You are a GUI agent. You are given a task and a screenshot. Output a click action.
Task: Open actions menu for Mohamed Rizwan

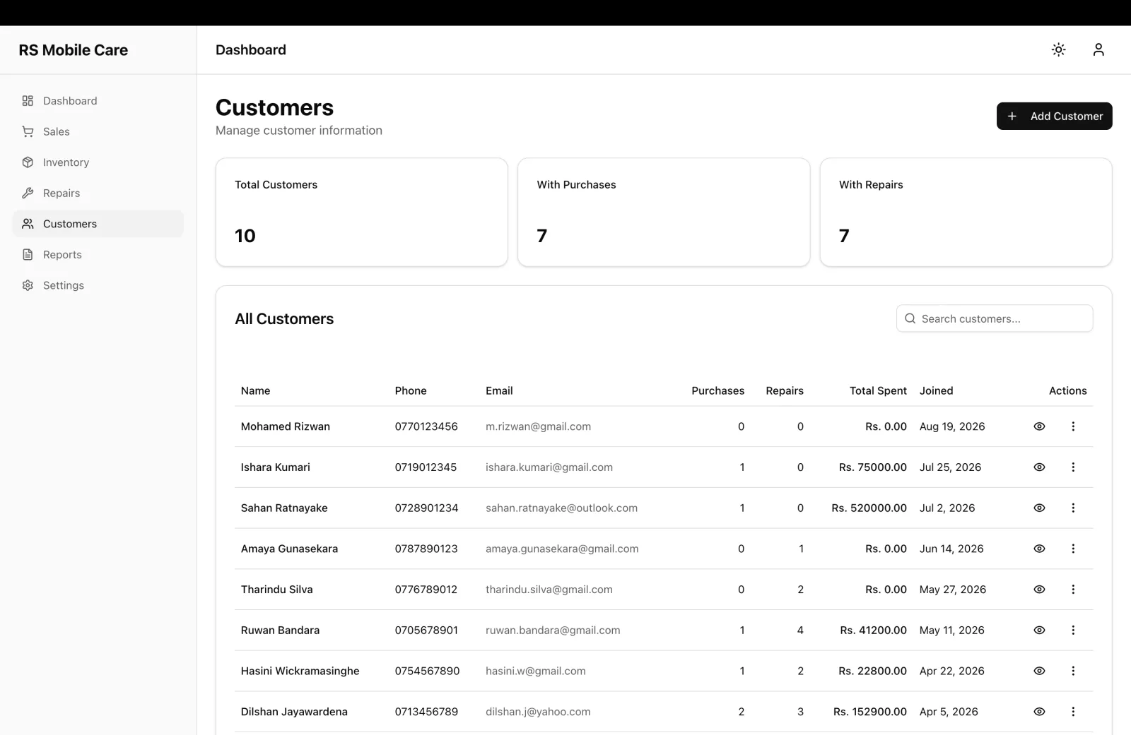coord(1073,426)
